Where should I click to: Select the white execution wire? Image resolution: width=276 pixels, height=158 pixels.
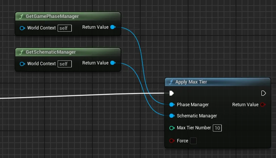click(x=82, y=96)
